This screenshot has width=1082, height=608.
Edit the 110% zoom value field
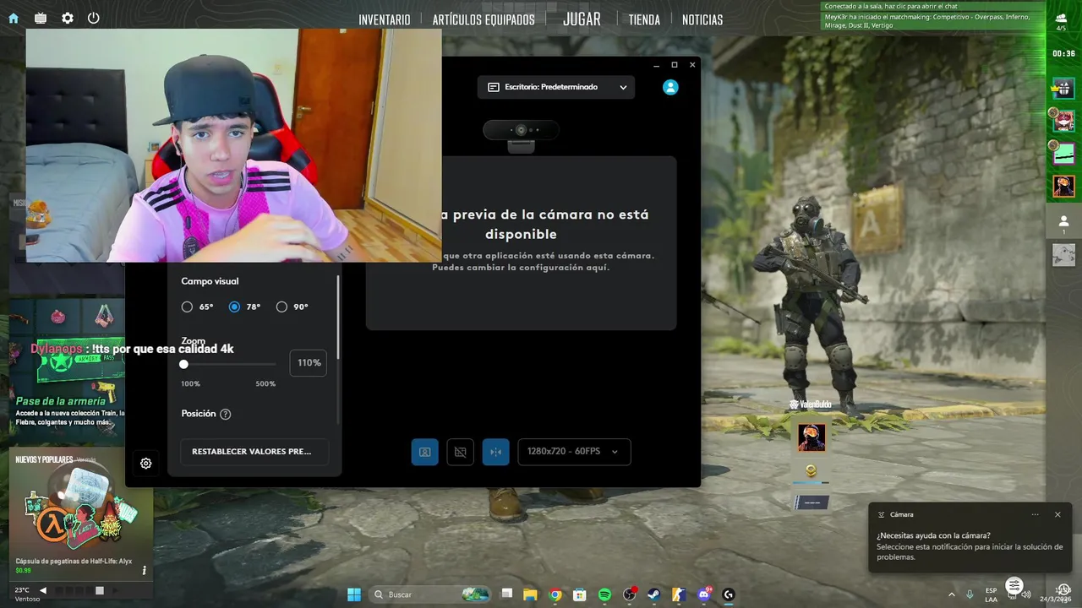[309, 362]
